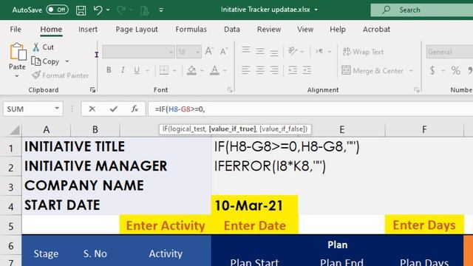
Task: Click the Paste clipboard icon
Action: click(18, 52)
